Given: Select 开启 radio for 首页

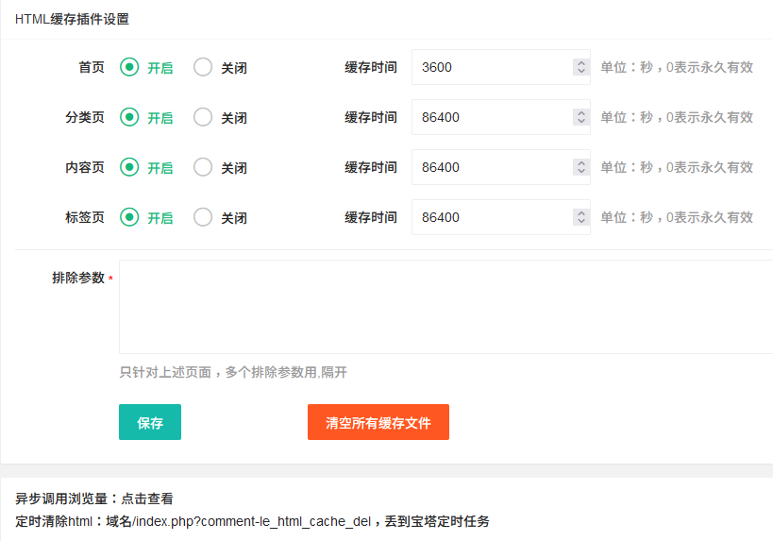Looking at the screenshot, I should point(129,67).
